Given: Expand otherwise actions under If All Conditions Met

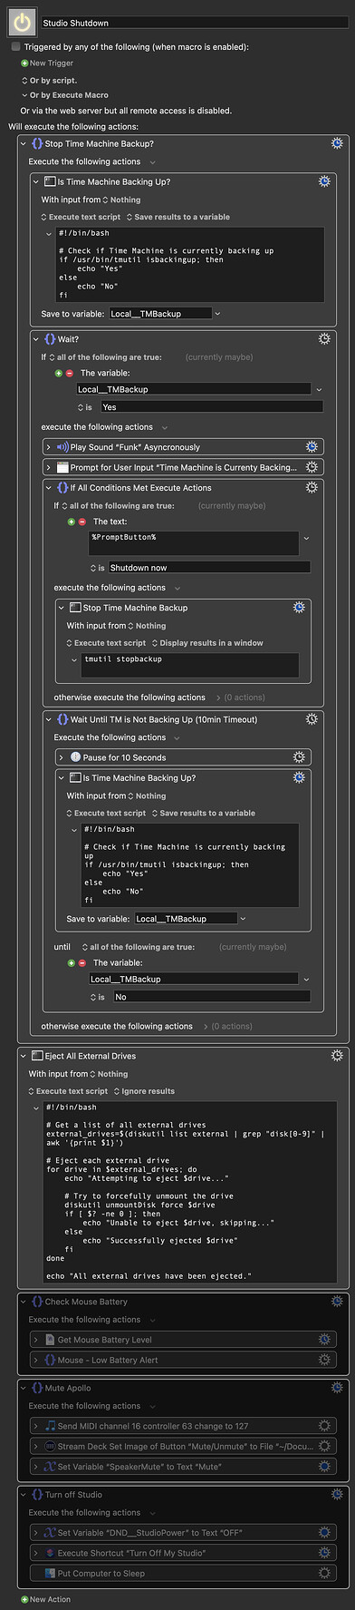Looking at the screenshot, I should pos(217,698).
